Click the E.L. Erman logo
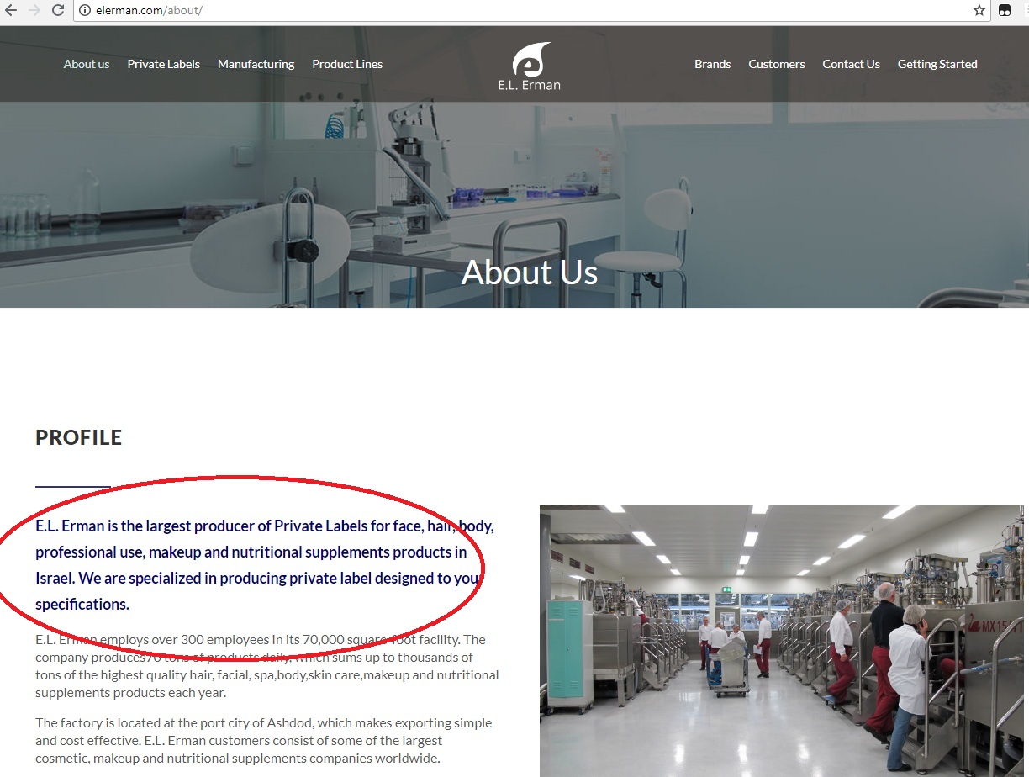The height and width of the screenshot is (777, 1029). pyautogui.click(x=529, y=66)
